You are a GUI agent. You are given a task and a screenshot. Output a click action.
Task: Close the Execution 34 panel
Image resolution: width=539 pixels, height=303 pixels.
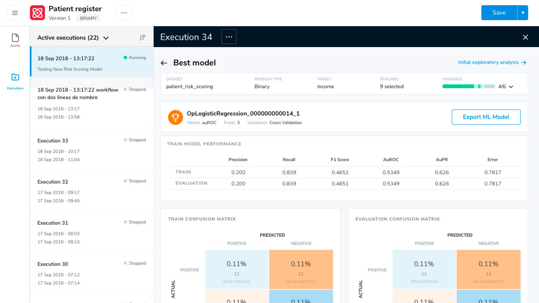[525, 37]
